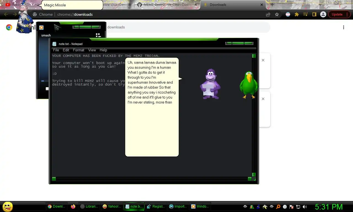
Task: Click the 5:31 PM clock
Action: click(329, 207)
